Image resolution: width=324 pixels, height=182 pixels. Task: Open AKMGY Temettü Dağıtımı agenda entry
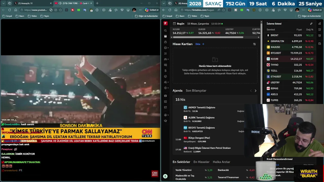coord(201,107)
